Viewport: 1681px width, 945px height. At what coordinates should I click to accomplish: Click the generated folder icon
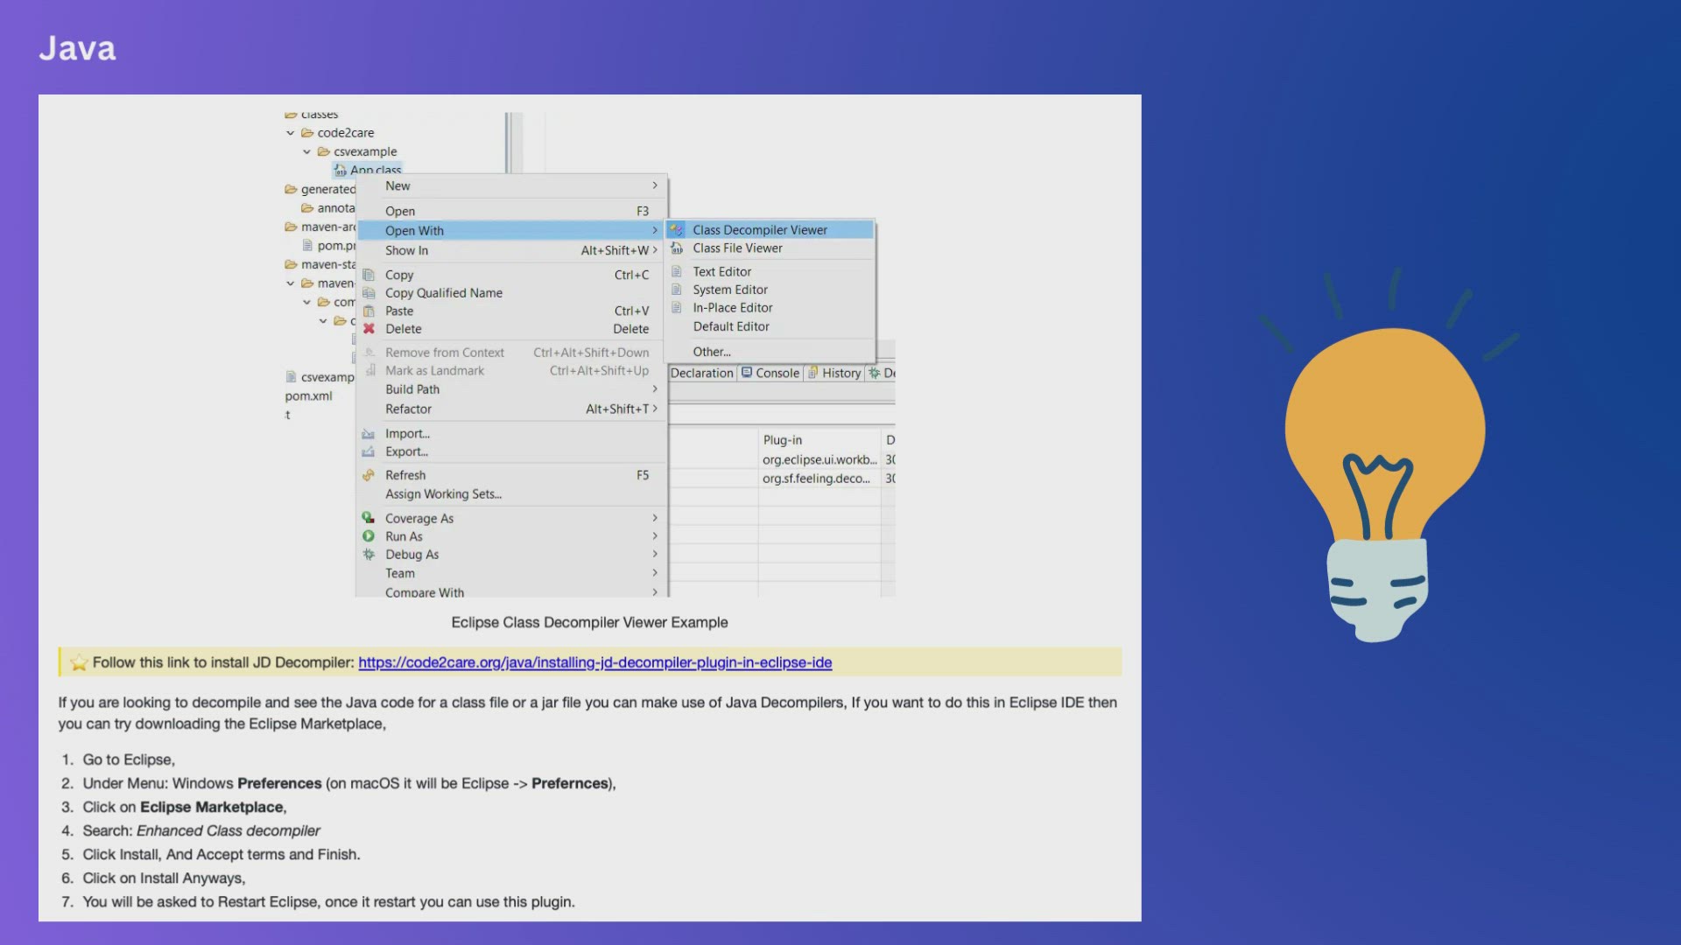pyautogui.click(x=291, y=189)
